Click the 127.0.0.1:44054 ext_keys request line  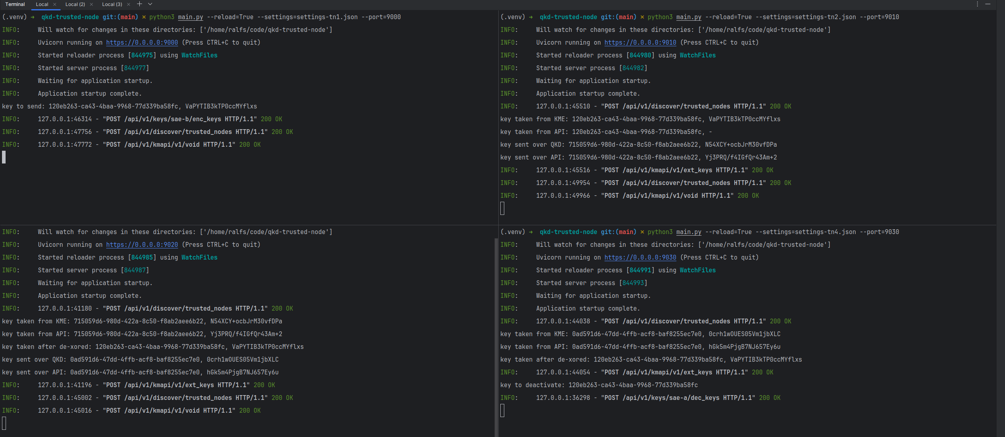pos(637,372)
